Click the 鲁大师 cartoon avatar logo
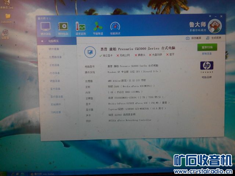Viewport: 235px width, 176px height. (214, 26)
